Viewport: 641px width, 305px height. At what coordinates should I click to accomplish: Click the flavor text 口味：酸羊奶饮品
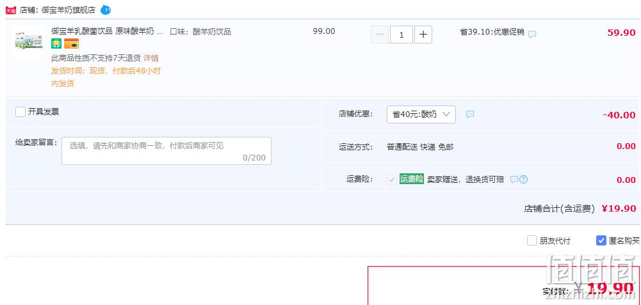(200, 31)
